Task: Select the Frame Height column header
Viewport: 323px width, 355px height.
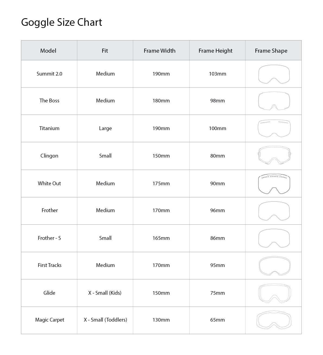Action: (215, 51)
